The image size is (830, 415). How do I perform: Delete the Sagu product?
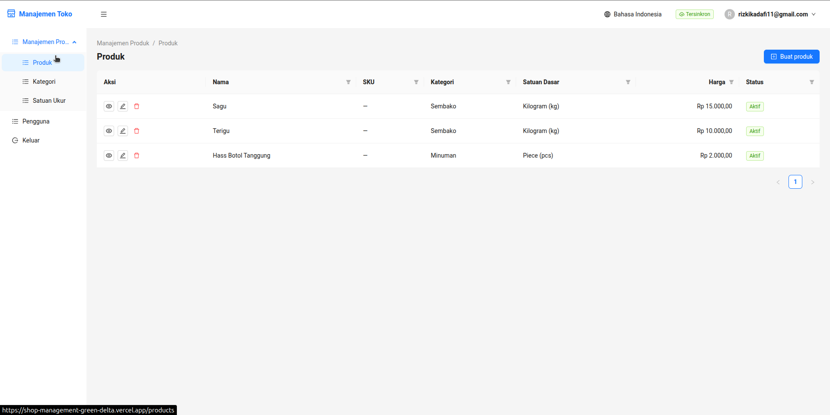coord(137,106)
